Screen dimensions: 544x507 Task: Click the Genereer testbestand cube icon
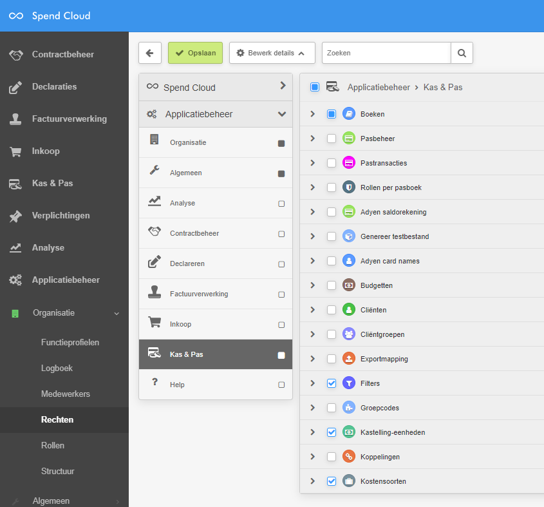349,236
